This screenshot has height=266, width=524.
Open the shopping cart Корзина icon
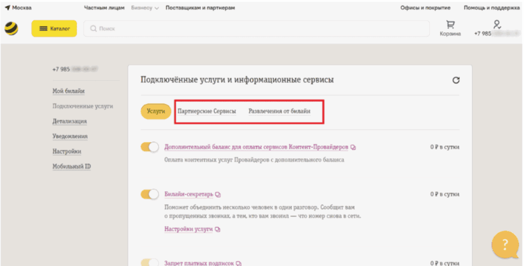(450, 25)
